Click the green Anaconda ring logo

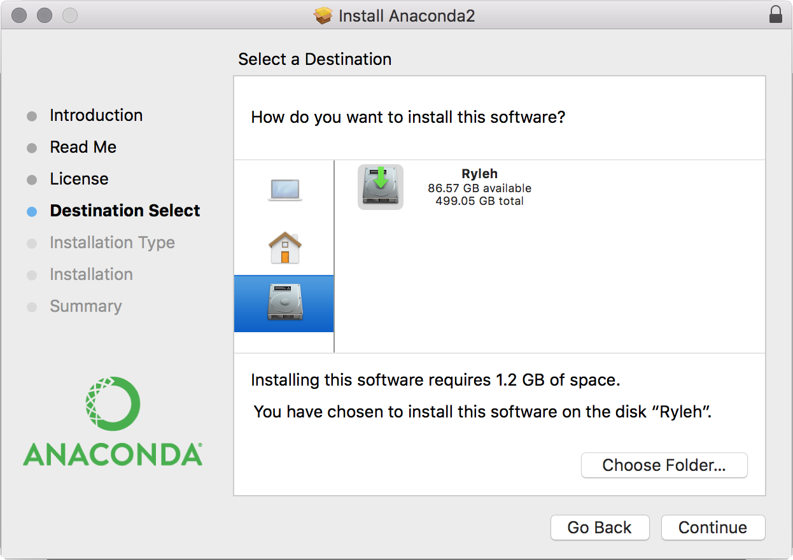(113, 404)
